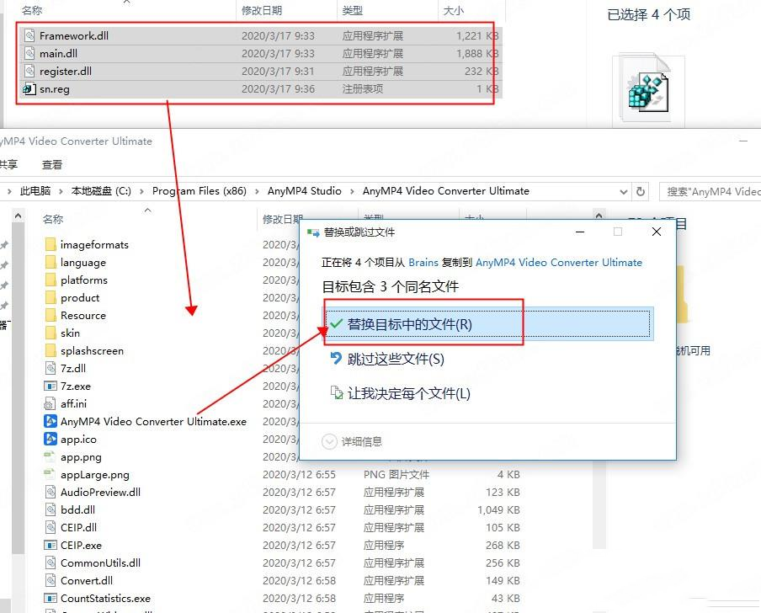This screenshot has width=761, height=613.
Task: Open the address bar history dropdown
Action: (624, 191)
